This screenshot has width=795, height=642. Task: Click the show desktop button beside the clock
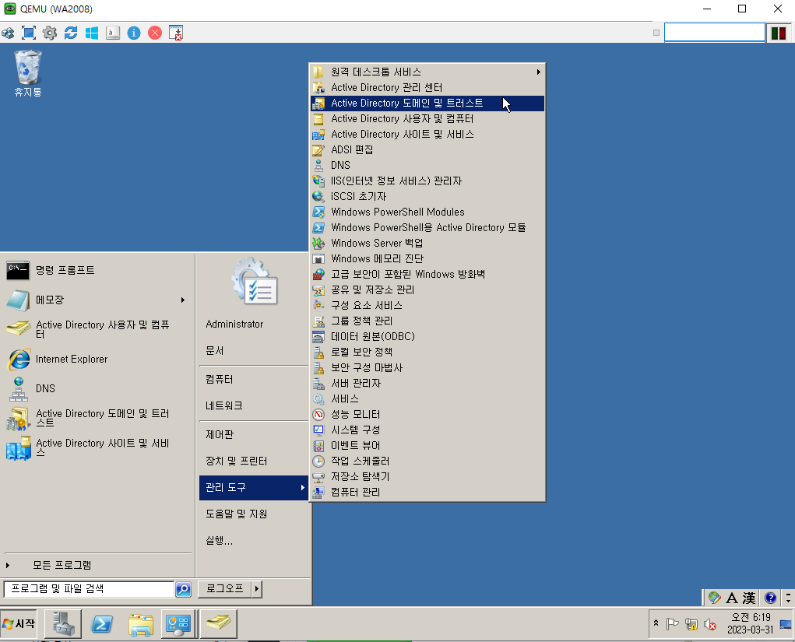tap(786, 624)
